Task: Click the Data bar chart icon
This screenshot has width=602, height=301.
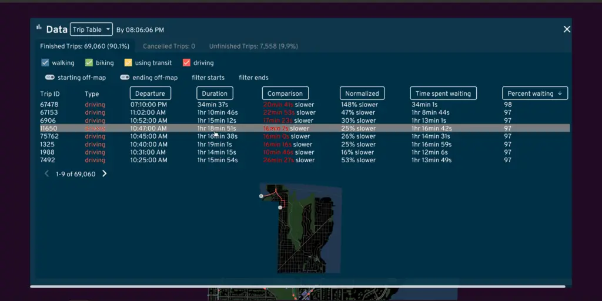Action: [x=39, y=28]
